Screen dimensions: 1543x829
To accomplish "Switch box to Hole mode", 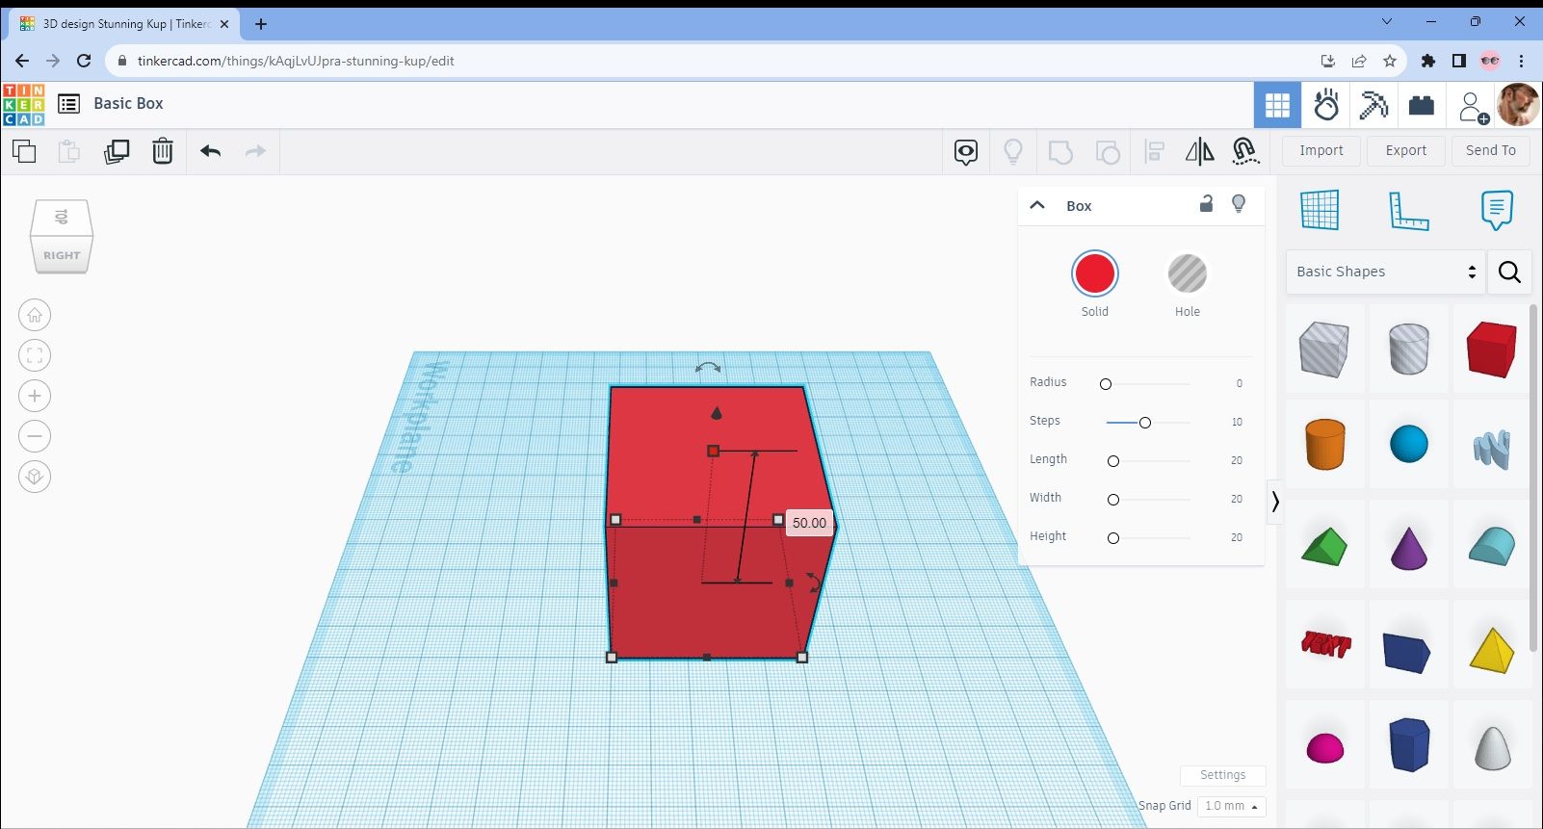I will [x=1187, y=274].
